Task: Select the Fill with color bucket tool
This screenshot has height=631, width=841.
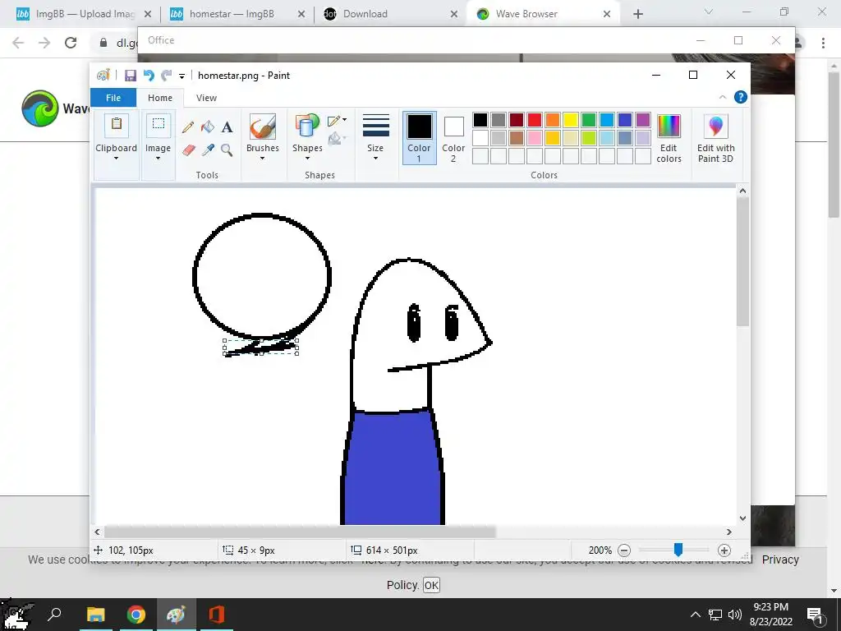Action: [208, 127]
